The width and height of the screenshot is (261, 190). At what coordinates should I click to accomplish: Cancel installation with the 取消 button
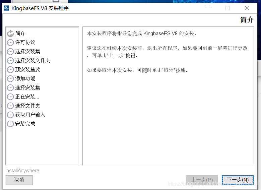(x=19, y=180)
